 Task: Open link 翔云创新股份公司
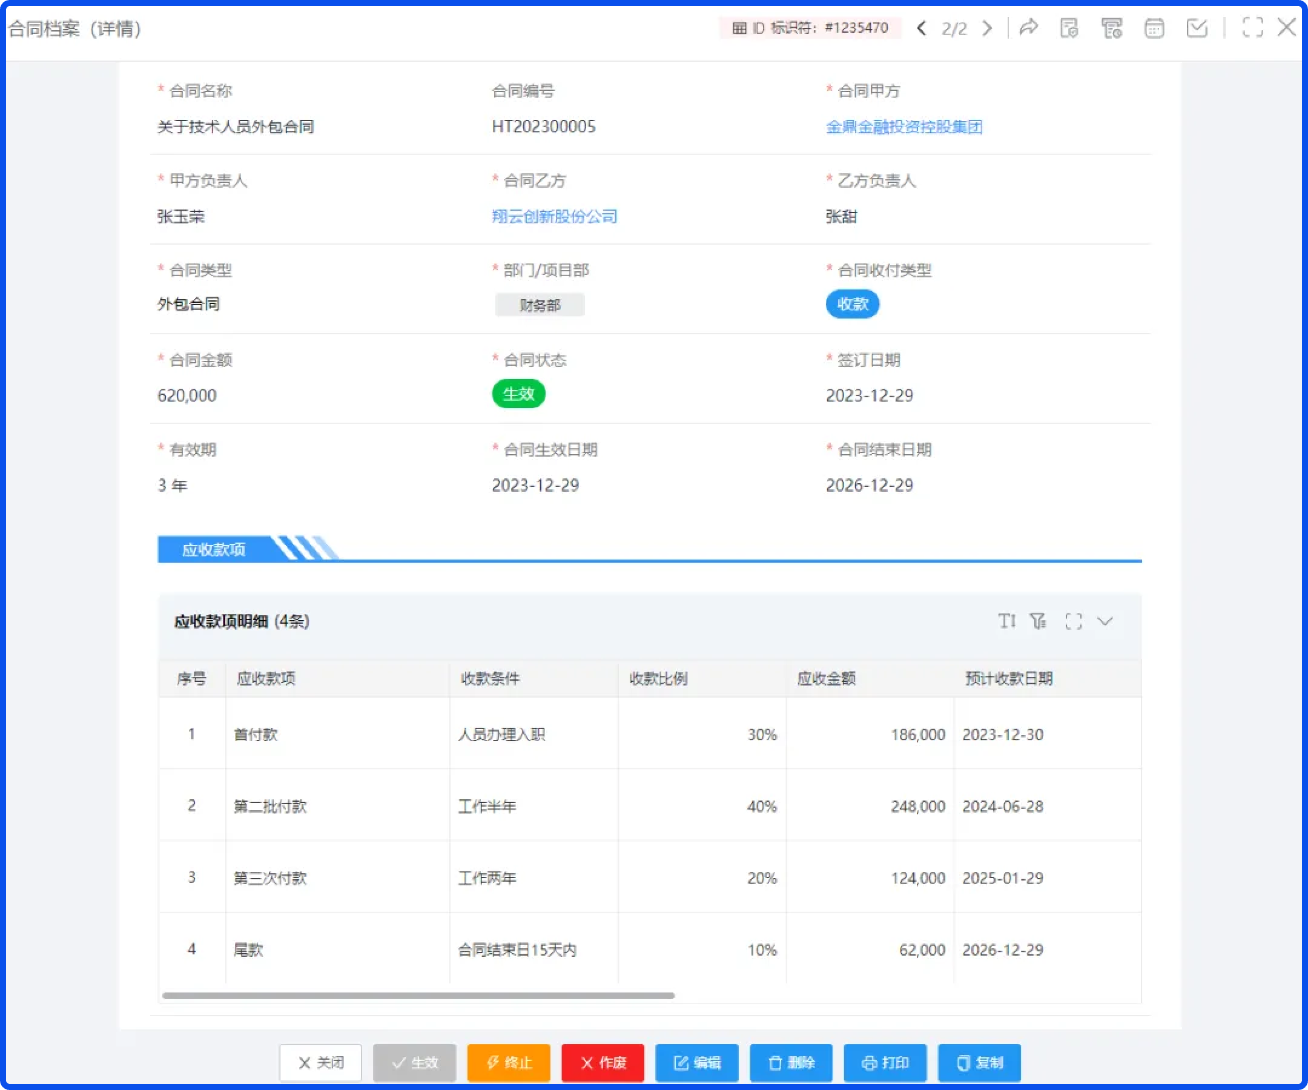tap(554, 216)
